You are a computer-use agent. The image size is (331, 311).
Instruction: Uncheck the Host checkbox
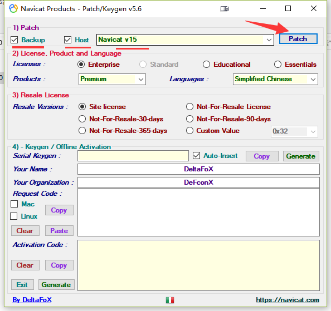point(68,40)
